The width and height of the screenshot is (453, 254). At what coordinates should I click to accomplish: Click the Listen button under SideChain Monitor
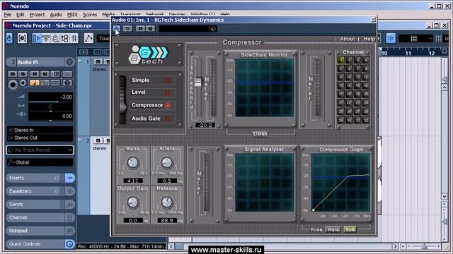tap(260, 134)
